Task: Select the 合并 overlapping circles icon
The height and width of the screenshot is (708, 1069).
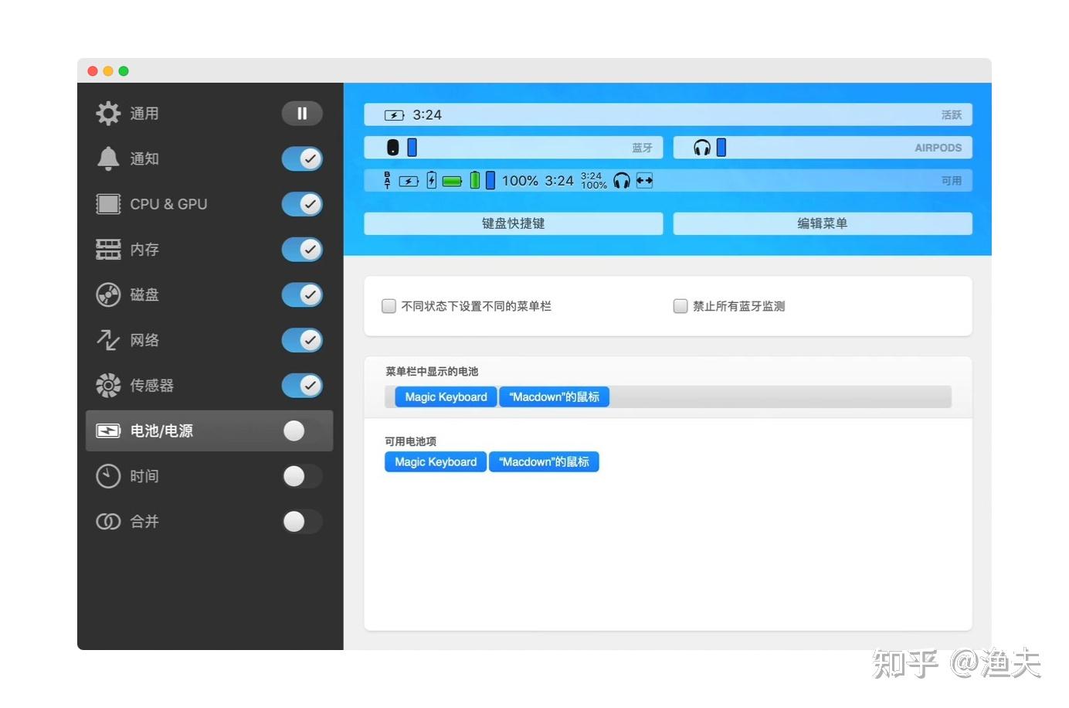Action: pos(108,522)
